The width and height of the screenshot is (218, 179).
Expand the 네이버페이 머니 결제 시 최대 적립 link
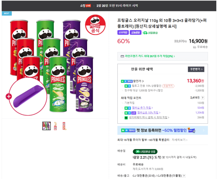point(149,117)
